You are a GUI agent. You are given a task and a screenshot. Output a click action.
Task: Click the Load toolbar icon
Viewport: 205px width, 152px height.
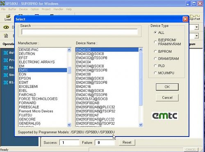tap(8, 18)
